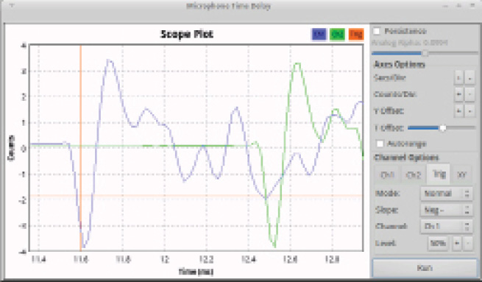The image size is (482, 282).
Task: Open the trigger Mode dropdown
Action: point(446,194)
